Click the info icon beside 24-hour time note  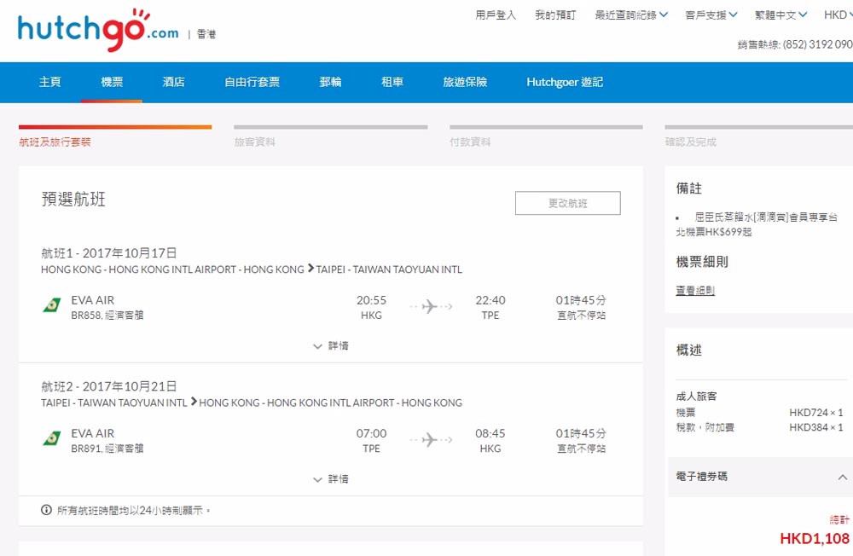(46, 510)
